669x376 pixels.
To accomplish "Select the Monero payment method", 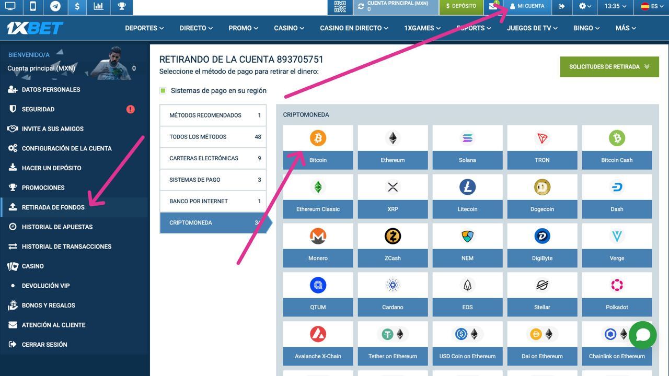I will pos(318,245).
